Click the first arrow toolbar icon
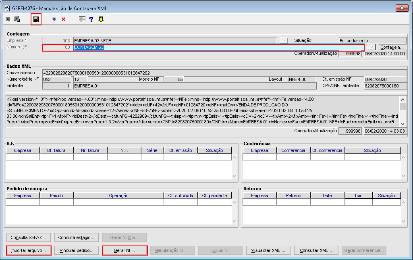 pos(8,19)
